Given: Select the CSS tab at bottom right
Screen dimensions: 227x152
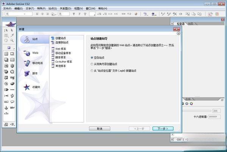Looking at the screenshot, I should (x=179, y=140).
